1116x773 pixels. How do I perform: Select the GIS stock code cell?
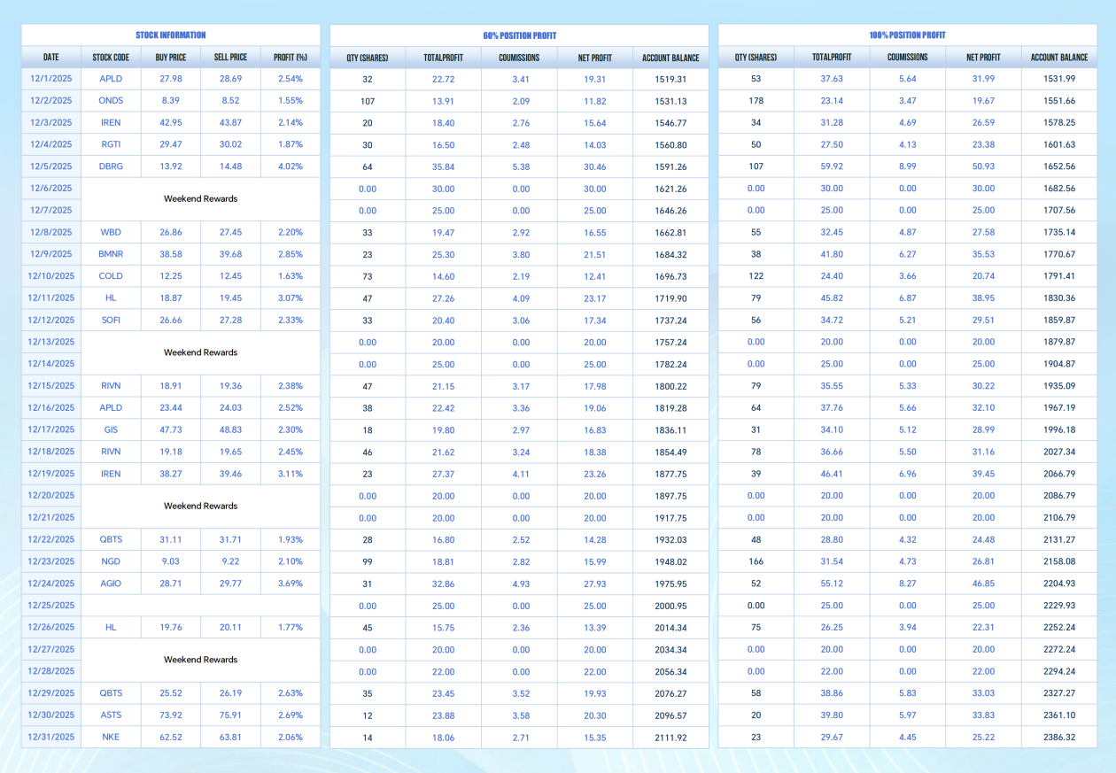[111, 429]
